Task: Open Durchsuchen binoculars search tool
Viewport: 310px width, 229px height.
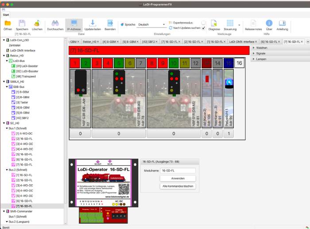Action: click(x=55, y=23)
